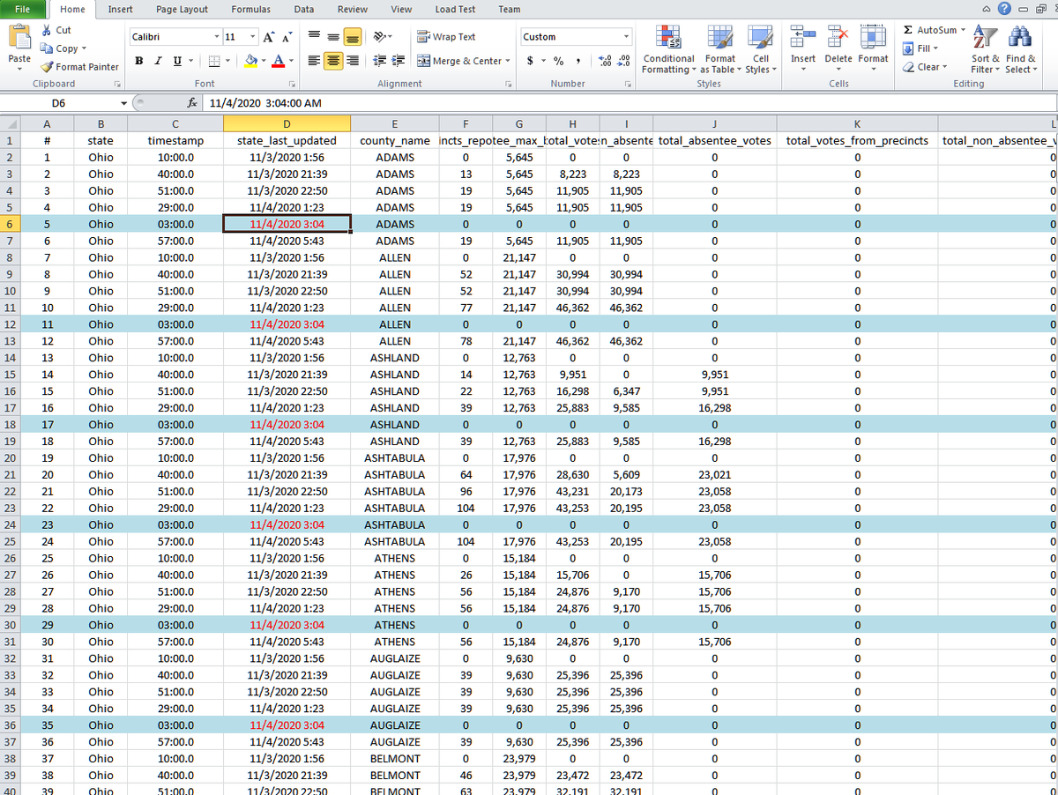Switch to the Insert tab
1058x795 pixels.
120,9
